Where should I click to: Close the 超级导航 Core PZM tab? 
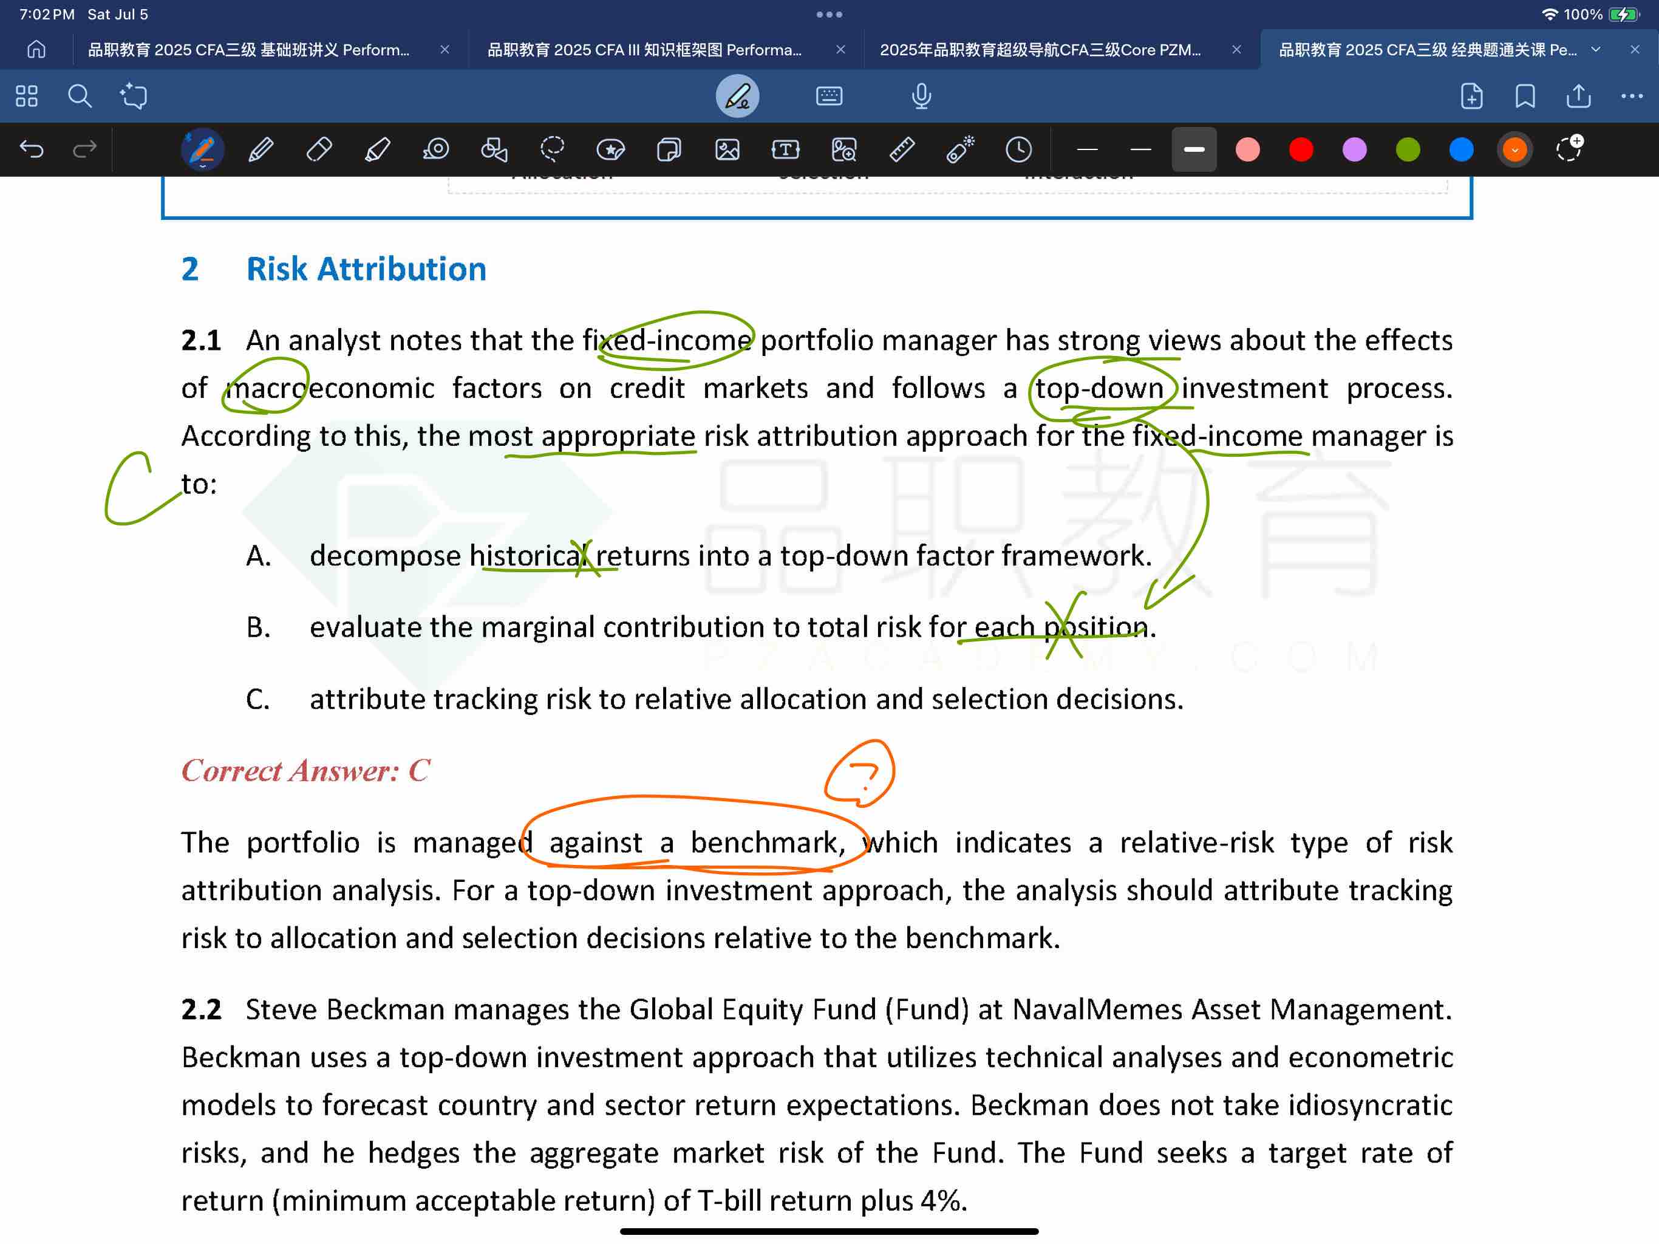(x=1237, y=50)
